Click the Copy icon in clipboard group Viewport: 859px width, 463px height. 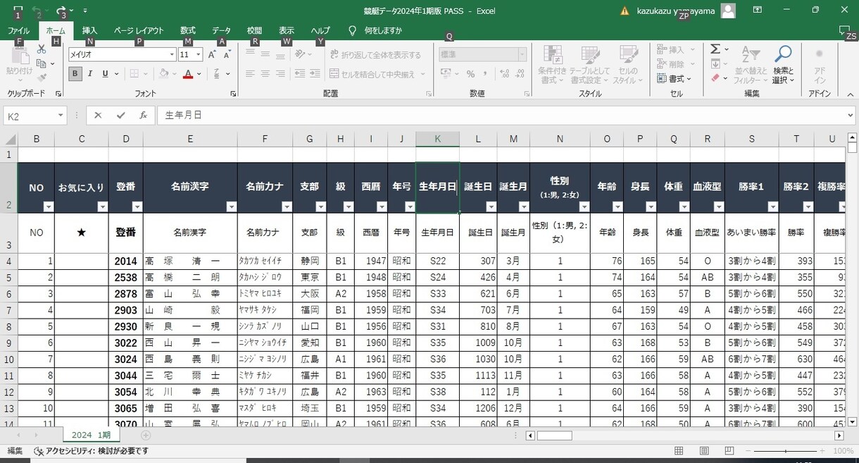coord(42,63)
